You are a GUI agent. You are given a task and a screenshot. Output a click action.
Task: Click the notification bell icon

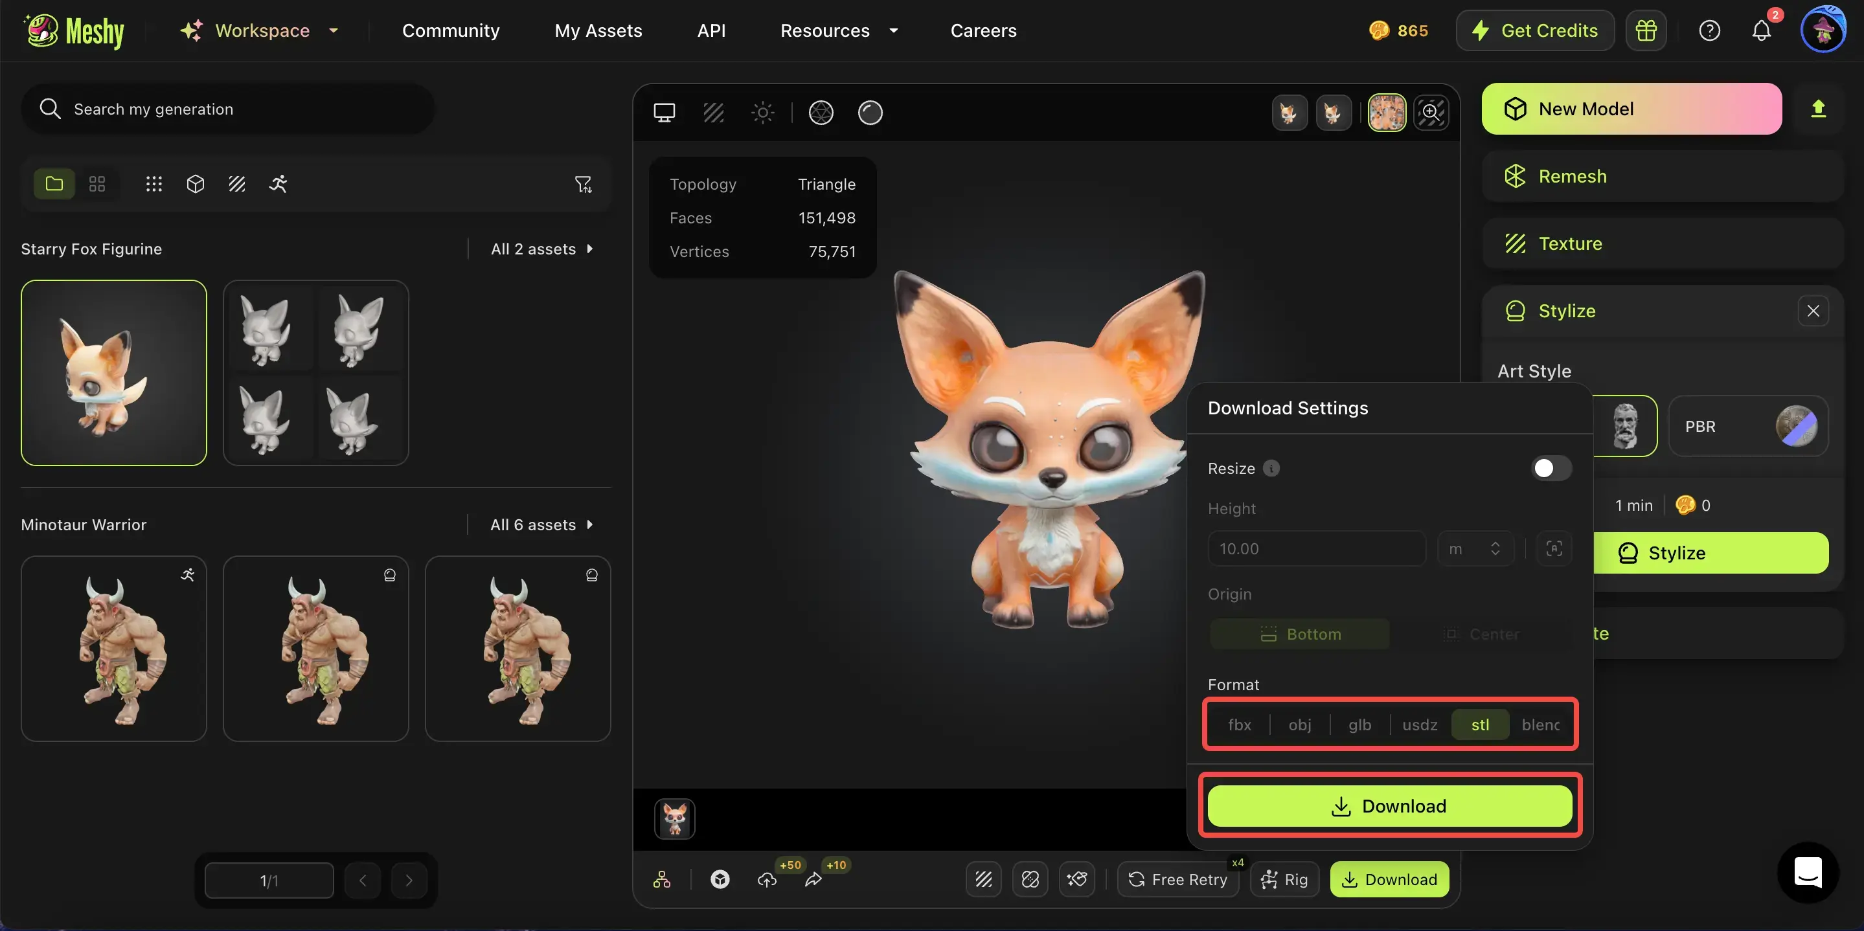click(1760, 30)
